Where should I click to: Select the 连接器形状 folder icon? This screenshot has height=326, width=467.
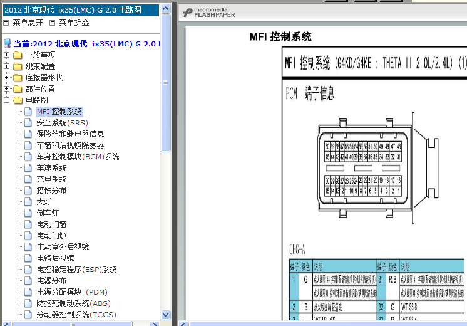coord(18,78)
